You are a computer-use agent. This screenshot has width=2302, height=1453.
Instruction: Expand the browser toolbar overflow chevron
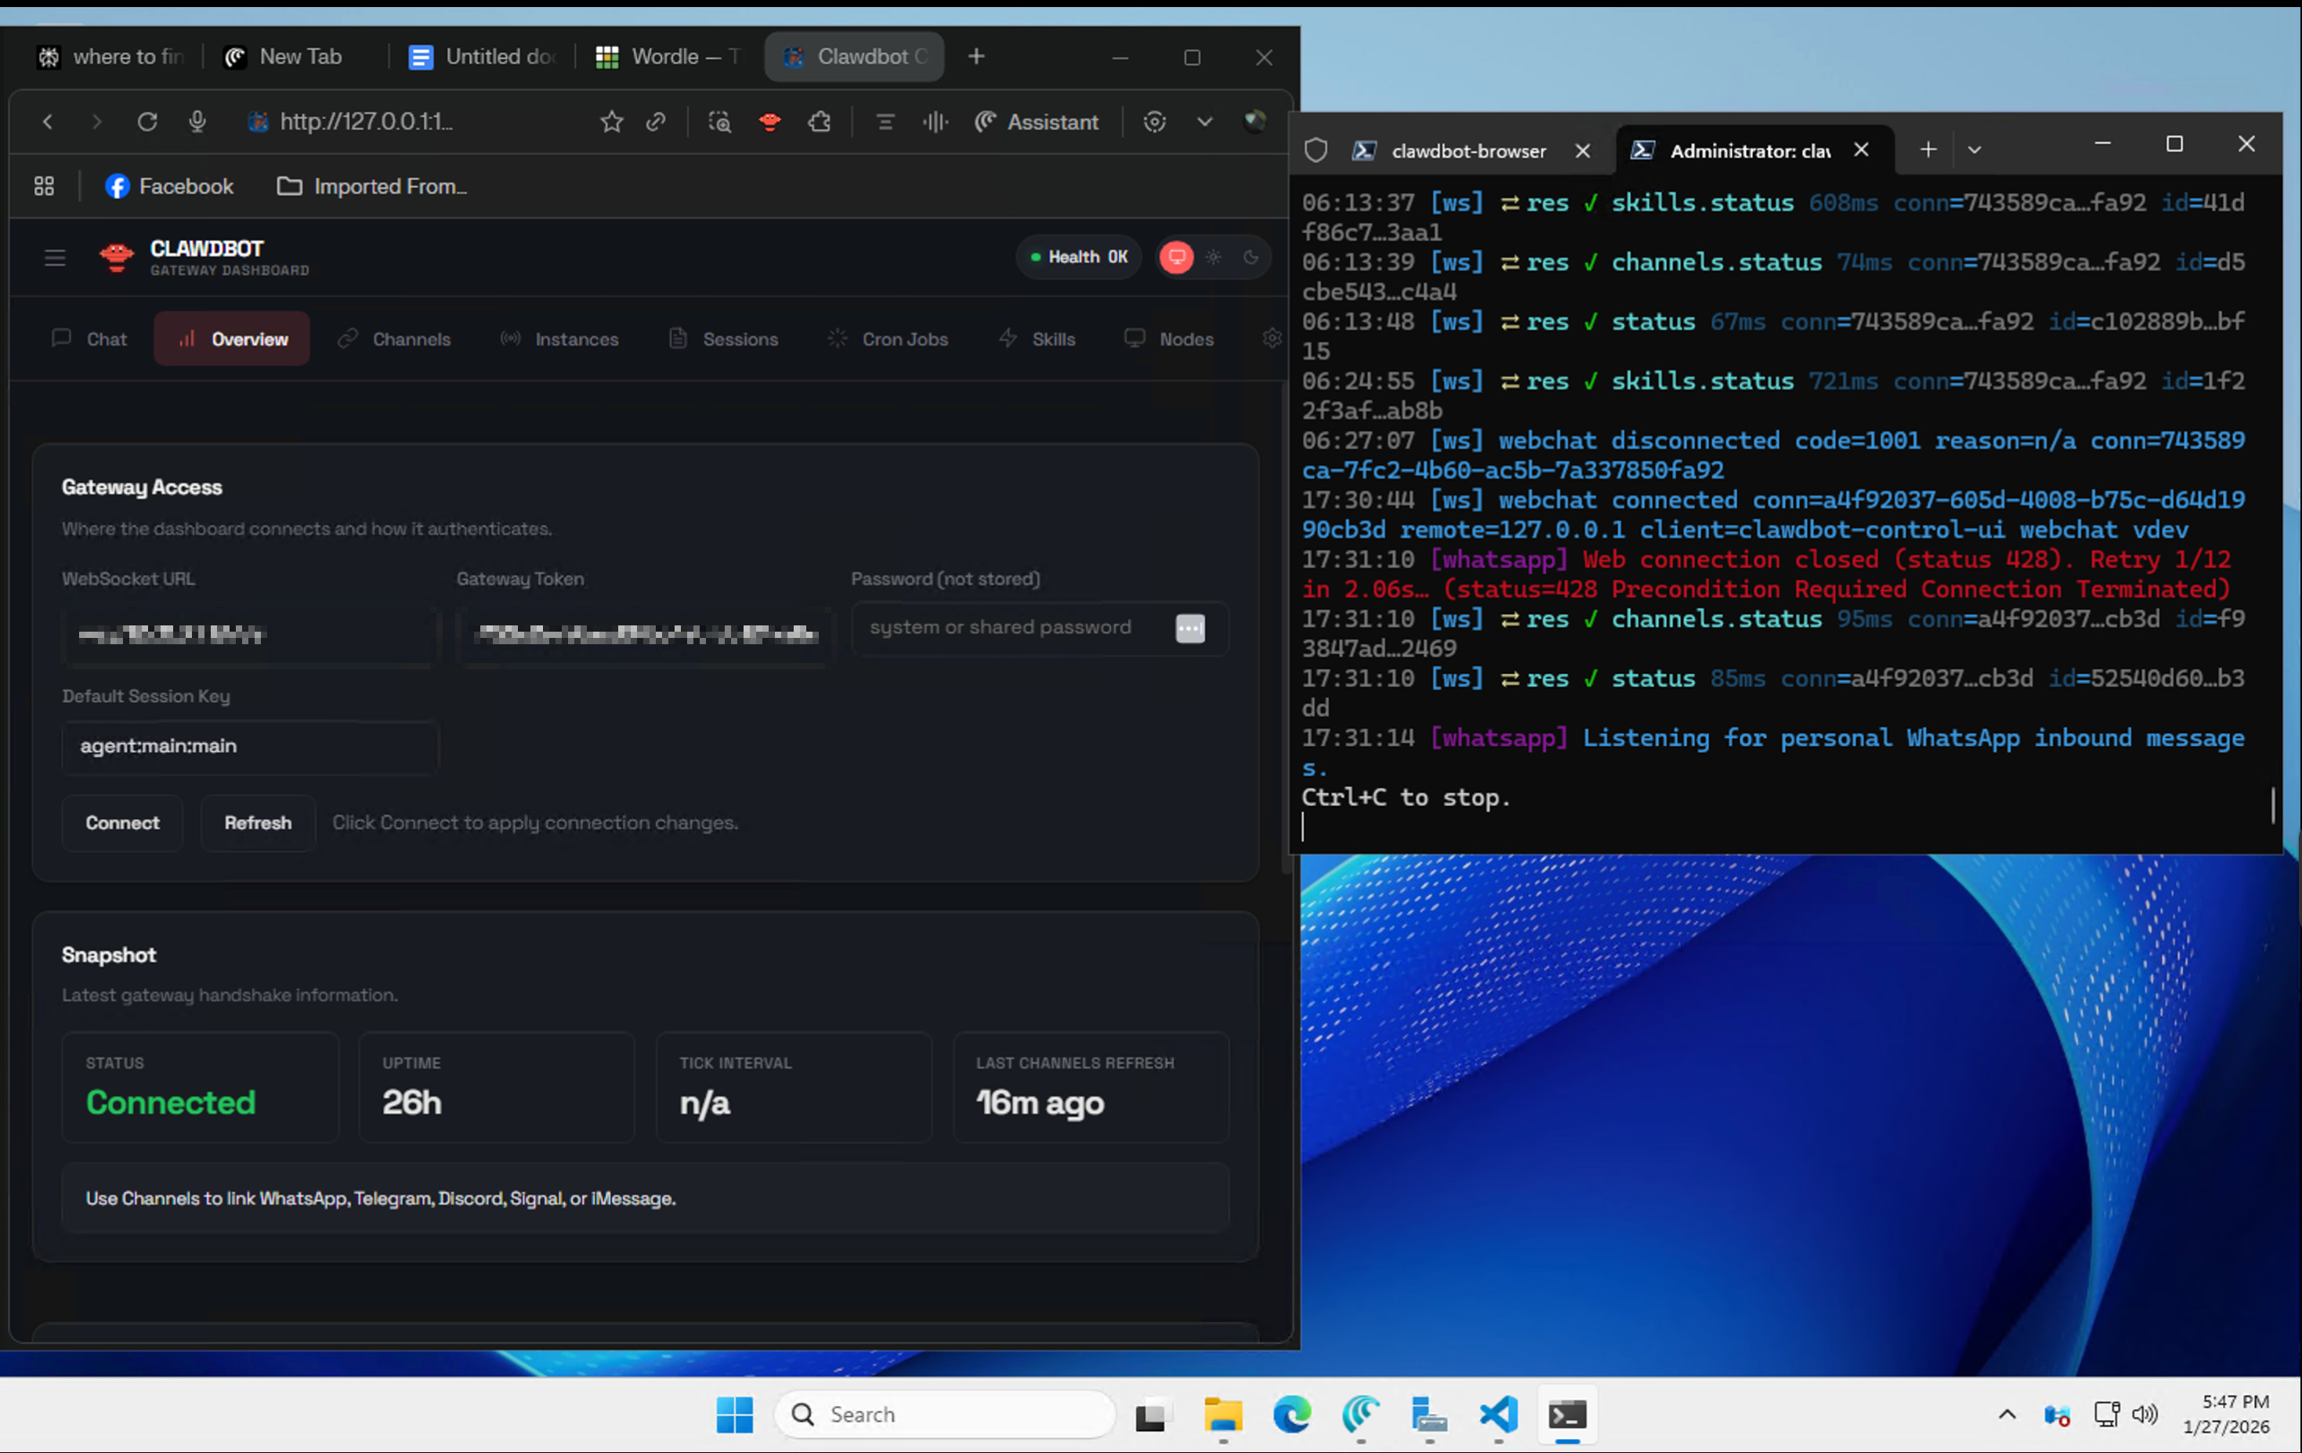click(x=1204, y=121)
